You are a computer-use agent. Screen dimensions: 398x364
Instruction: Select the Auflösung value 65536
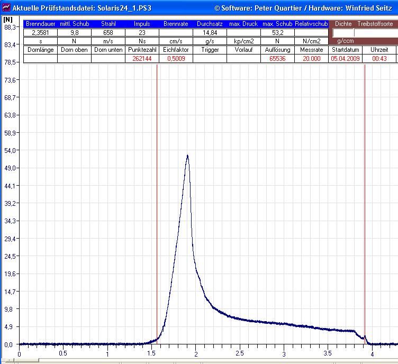click(277, 59)
